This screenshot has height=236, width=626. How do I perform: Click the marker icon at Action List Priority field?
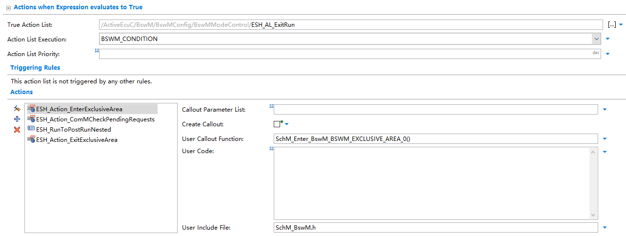(x=97, y=50)
